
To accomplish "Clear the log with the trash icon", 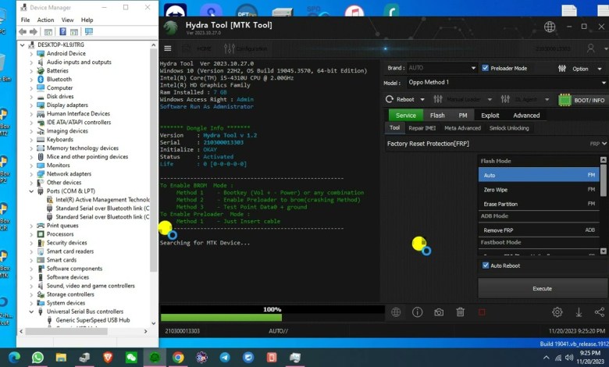I will point(461,312).
